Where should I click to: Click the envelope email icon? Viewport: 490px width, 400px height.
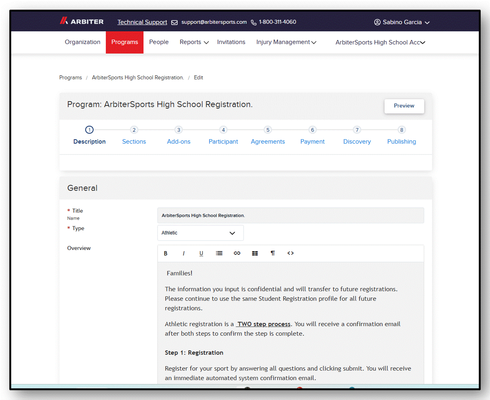pyautogui.click(x=175, y=23)
